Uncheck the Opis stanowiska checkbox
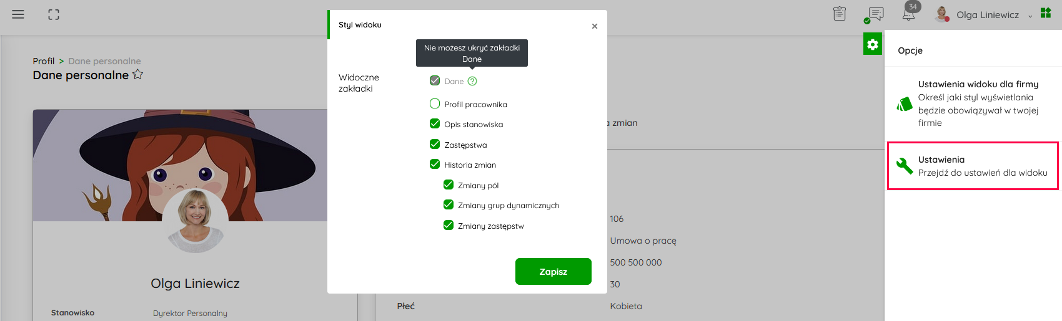The image size is (1062, 321). click(x=435, y=124)
